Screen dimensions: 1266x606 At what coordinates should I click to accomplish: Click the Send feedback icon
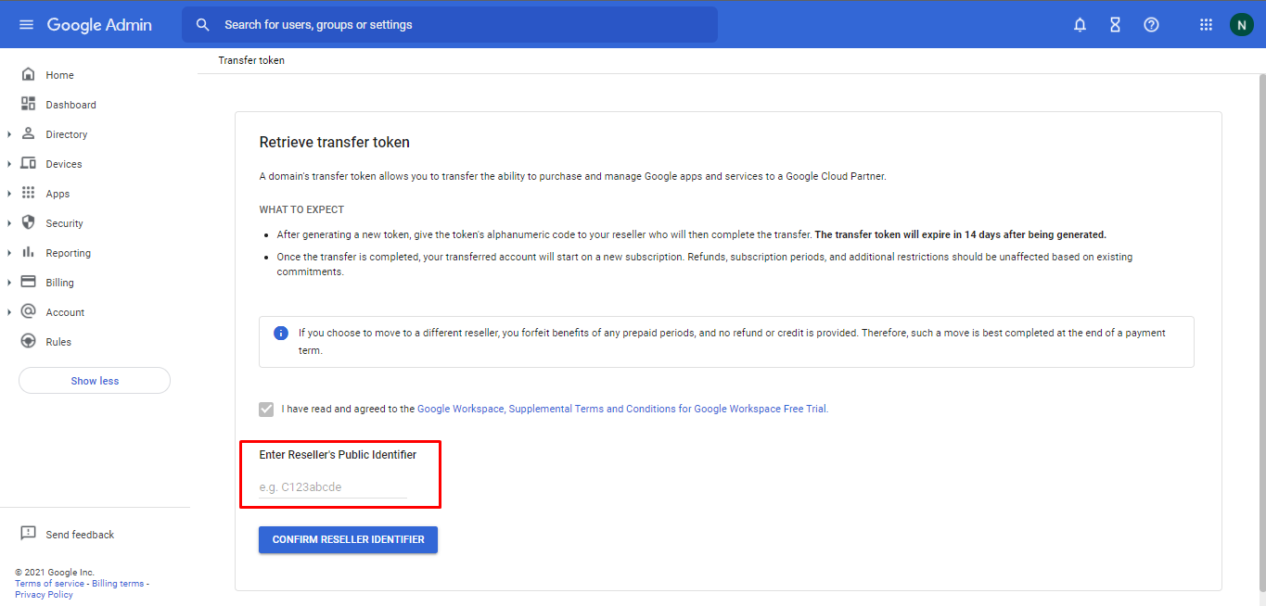[x=29, y=535]
